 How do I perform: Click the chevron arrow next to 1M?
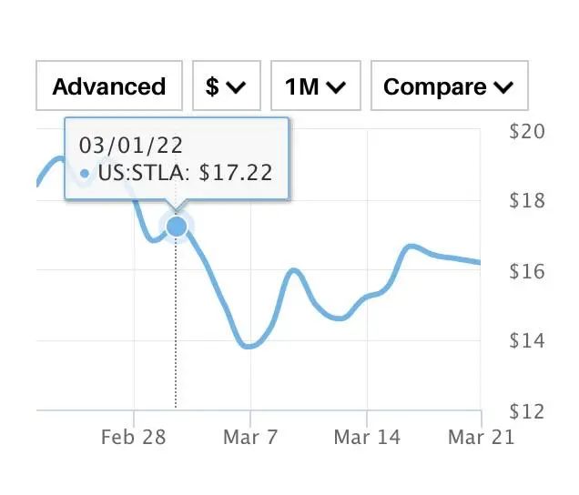click(x=335, y=87)
